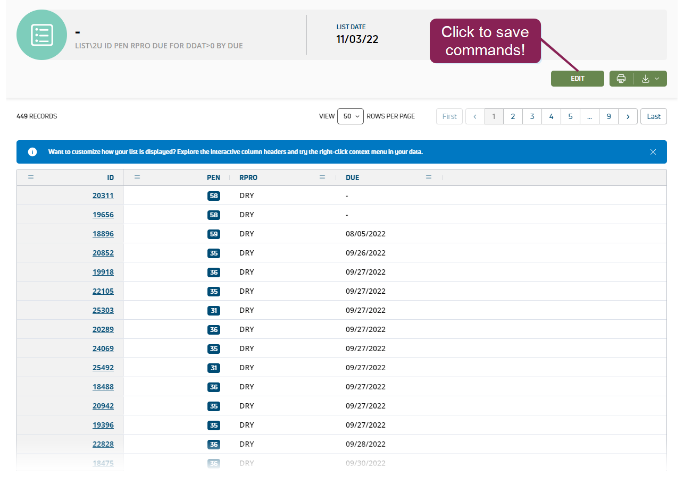Click the Last page button

(x=654, y=116)
